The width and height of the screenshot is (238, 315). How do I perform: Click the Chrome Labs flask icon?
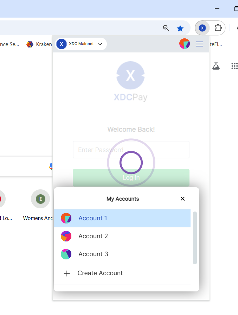pos(216,66)
